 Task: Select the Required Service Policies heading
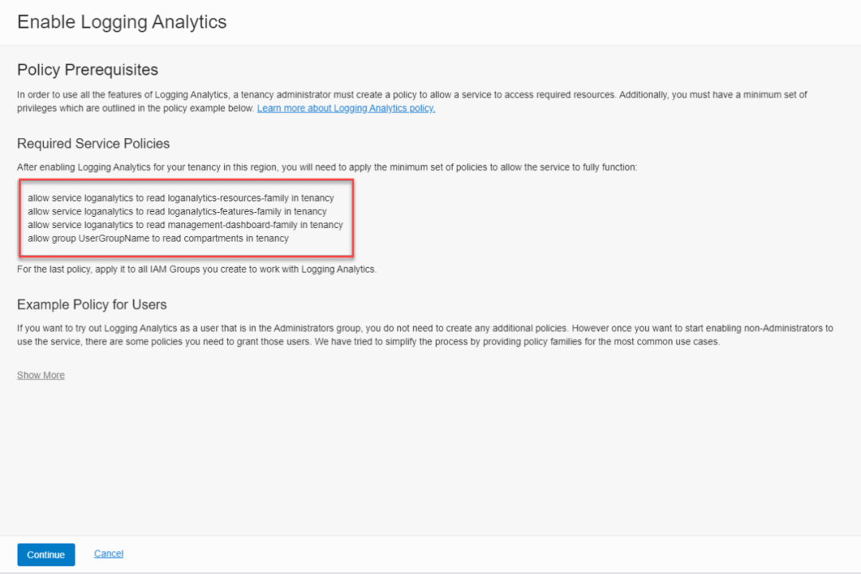point(93,143)
